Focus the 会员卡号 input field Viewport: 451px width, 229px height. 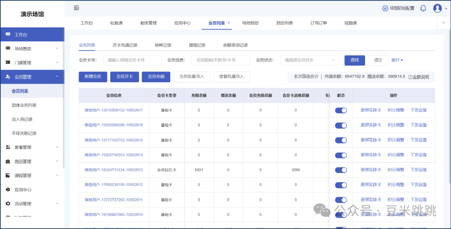132,60
